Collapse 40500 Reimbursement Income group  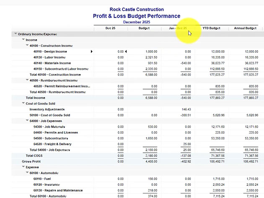(x=27, y=80)
